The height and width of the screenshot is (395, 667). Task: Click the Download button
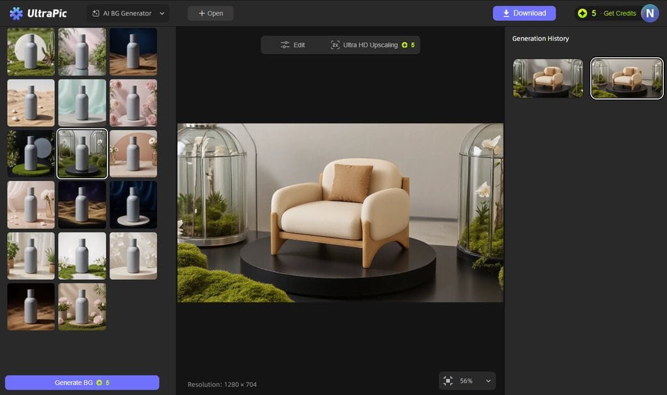(x=524, y=12)
